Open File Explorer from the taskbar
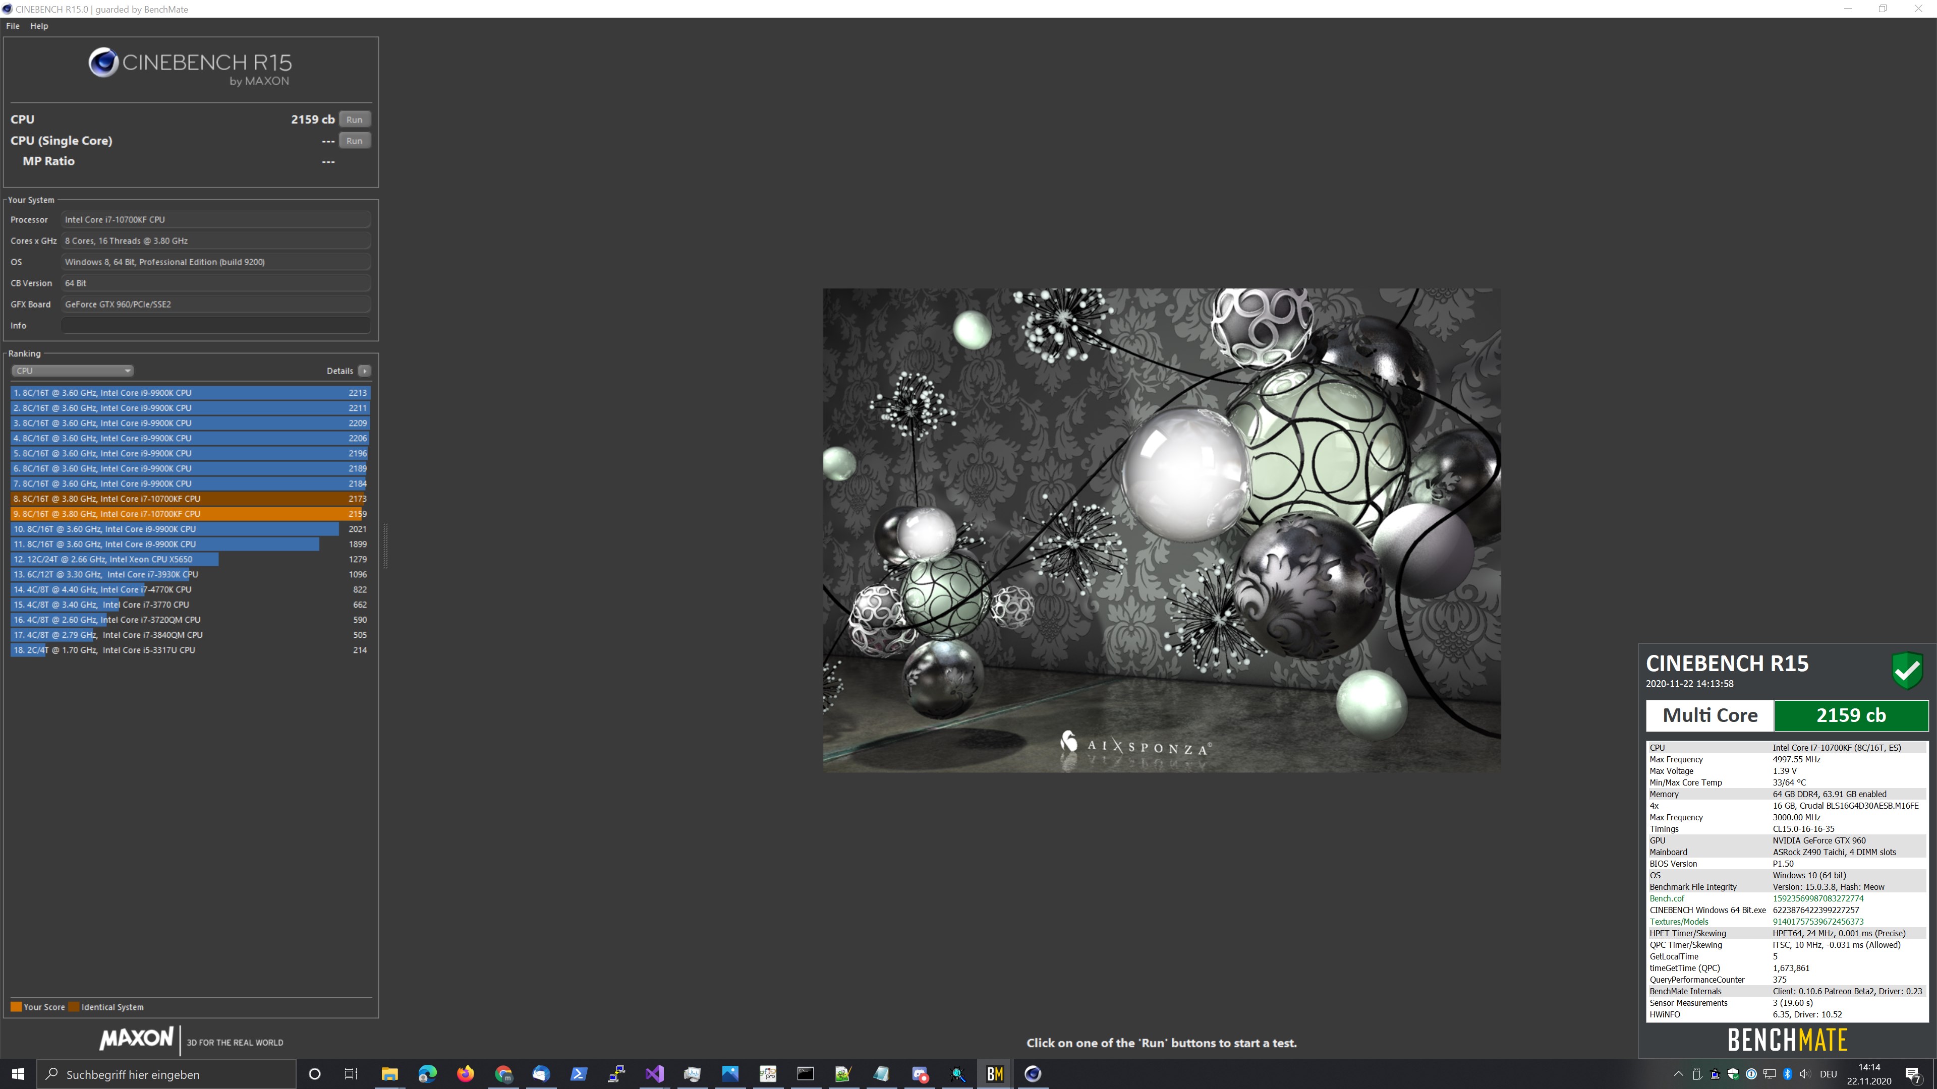Screen dimensions: 1937x1089 [389, 1074]
